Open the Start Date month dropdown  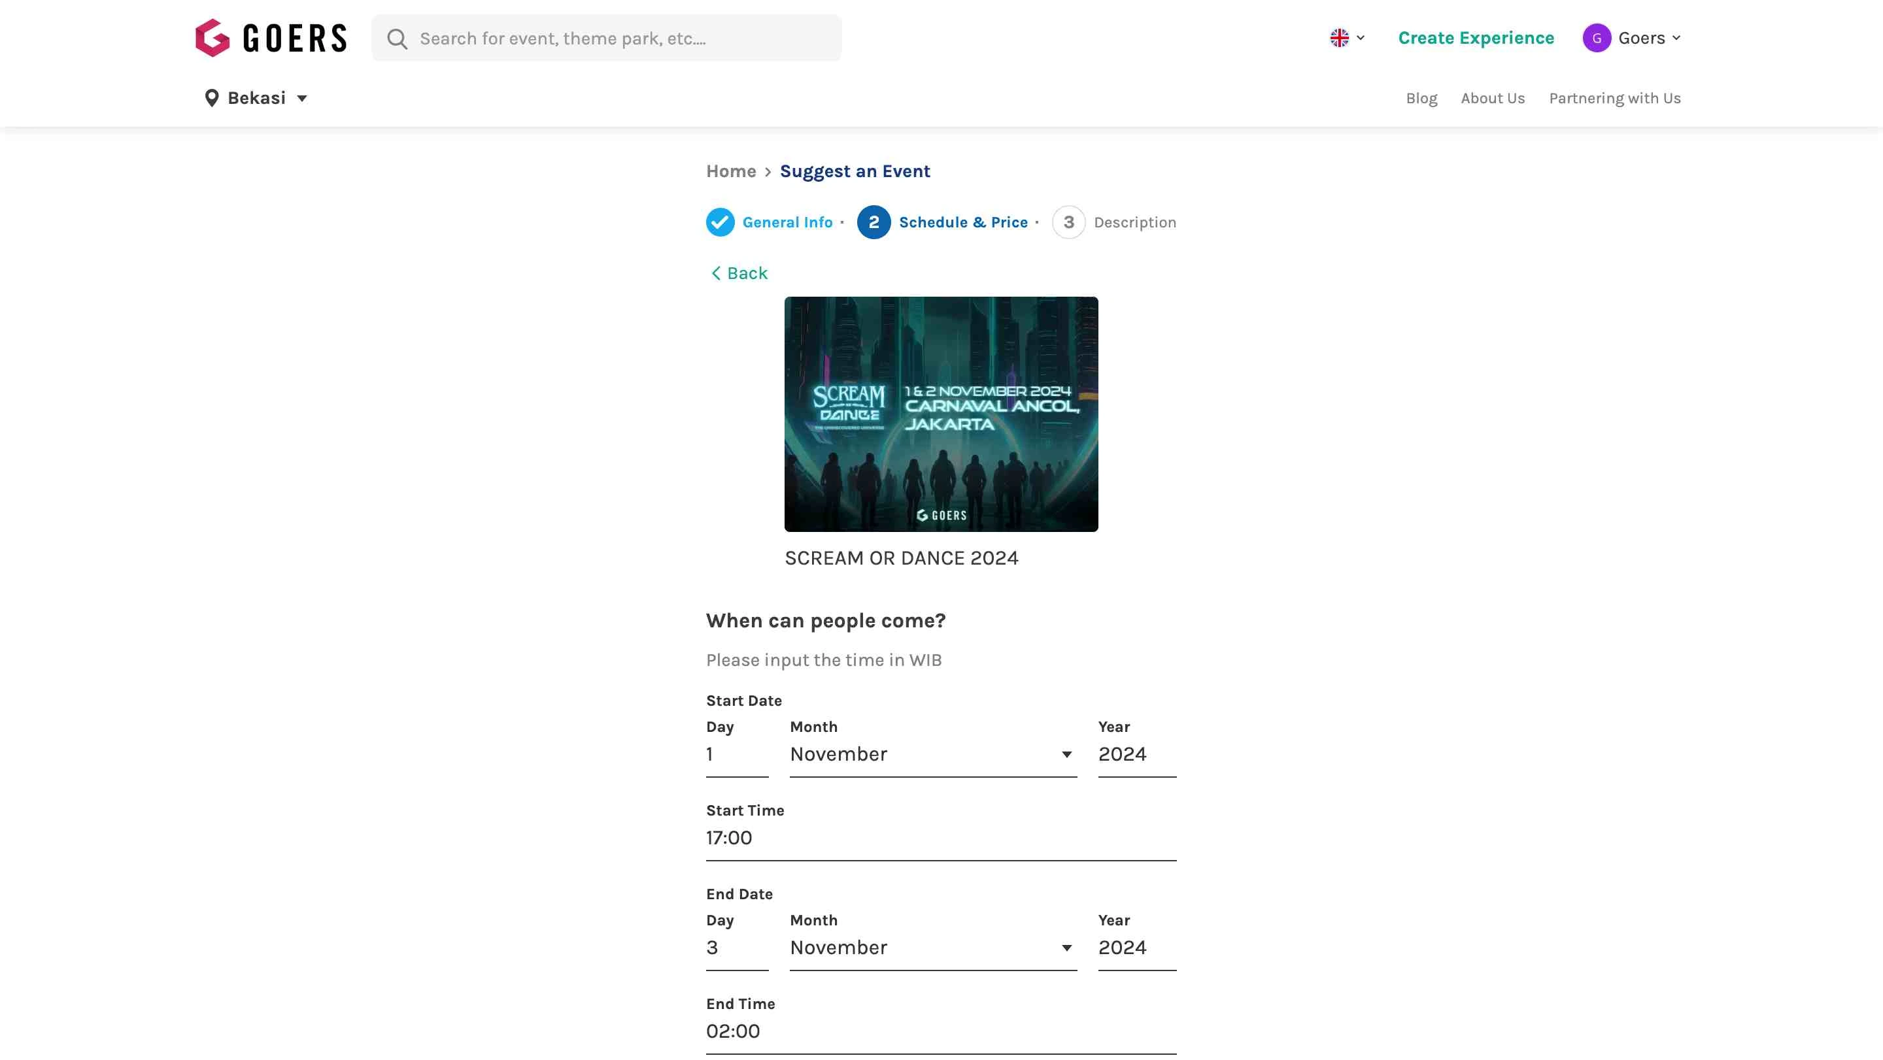[934, 754]
